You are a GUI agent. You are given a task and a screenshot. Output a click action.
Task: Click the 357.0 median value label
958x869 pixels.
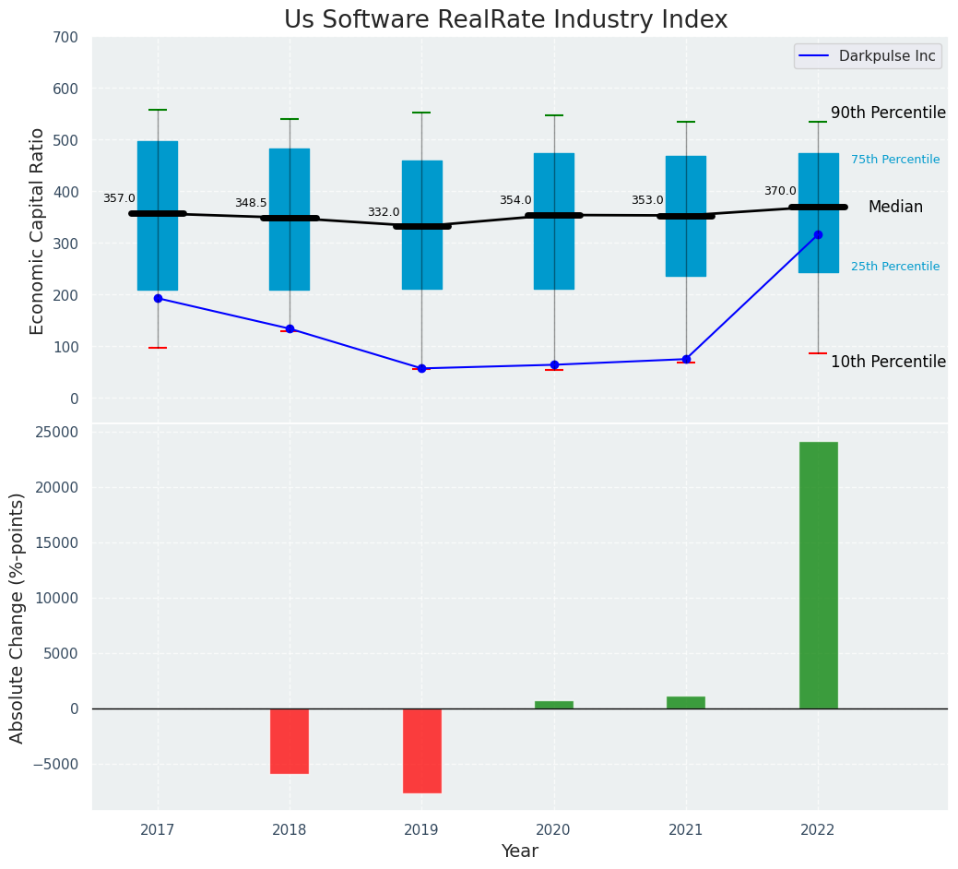click(119, 198)
